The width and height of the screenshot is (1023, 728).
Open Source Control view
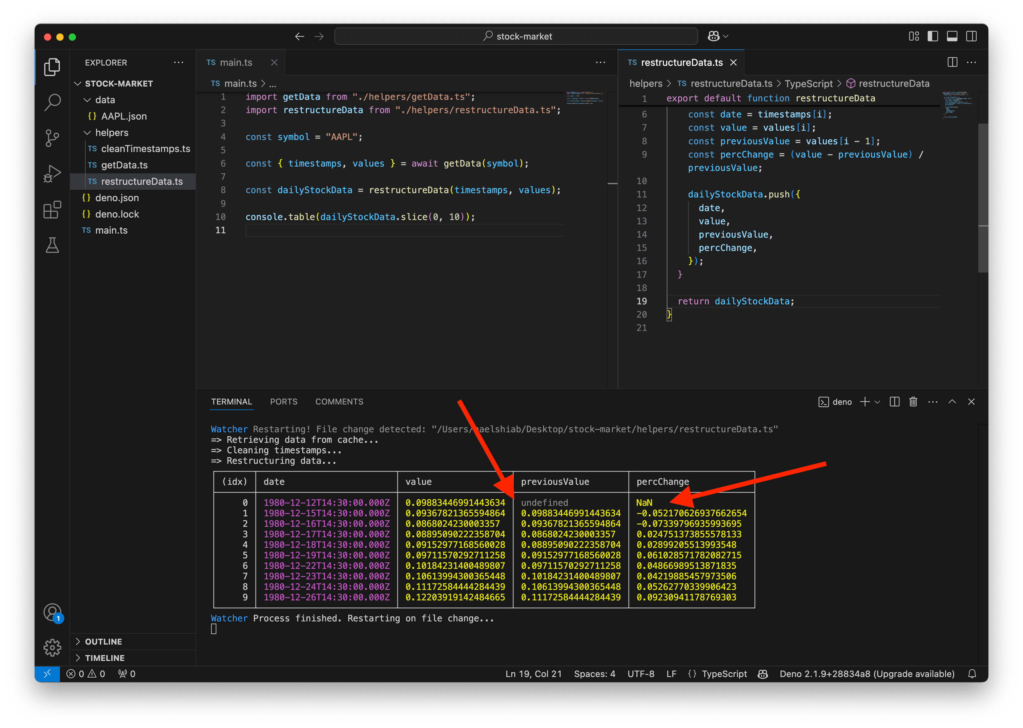click(x=52, y=138)
